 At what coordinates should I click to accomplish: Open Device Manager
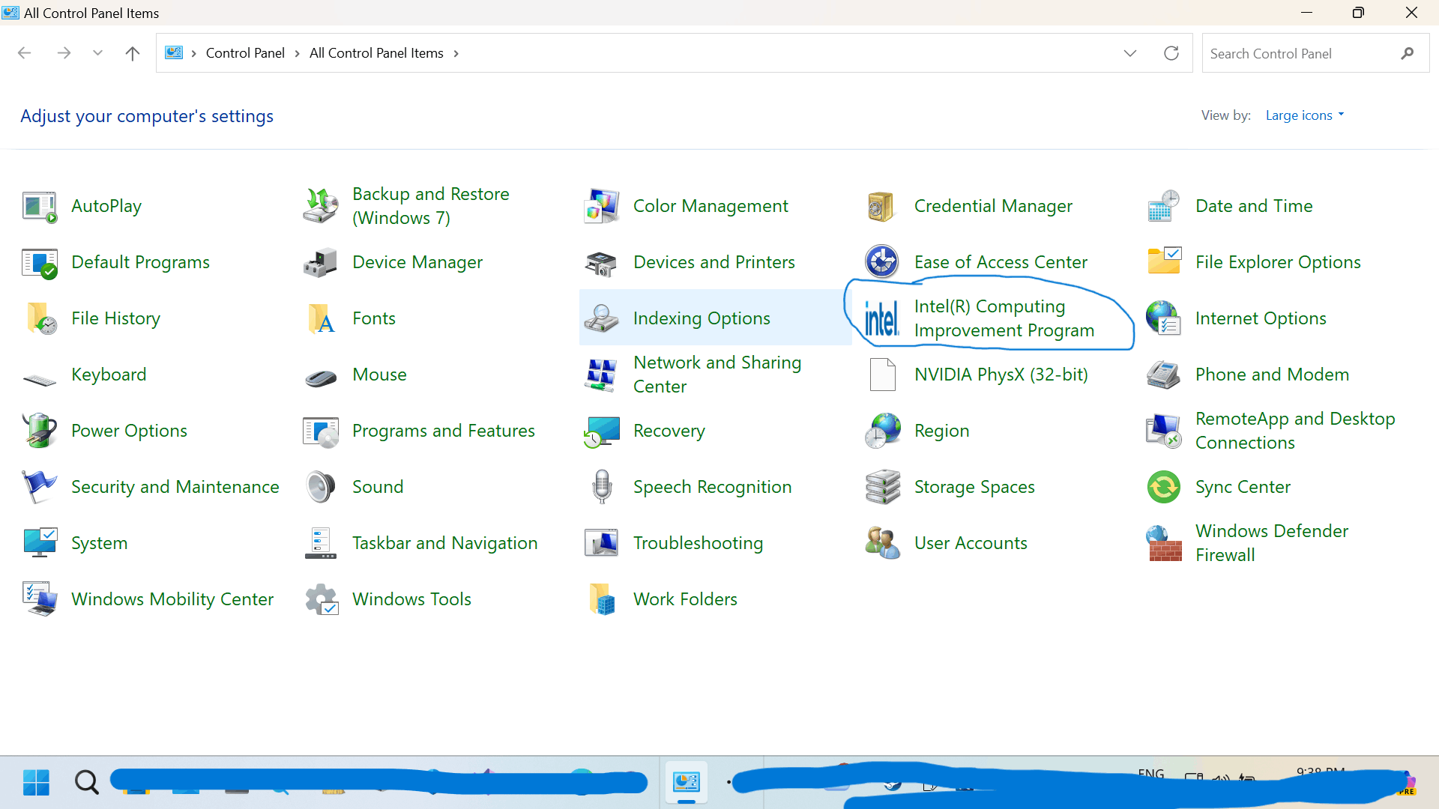417,262
